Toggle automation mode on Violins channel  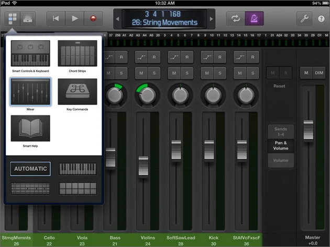click(141, 57)
